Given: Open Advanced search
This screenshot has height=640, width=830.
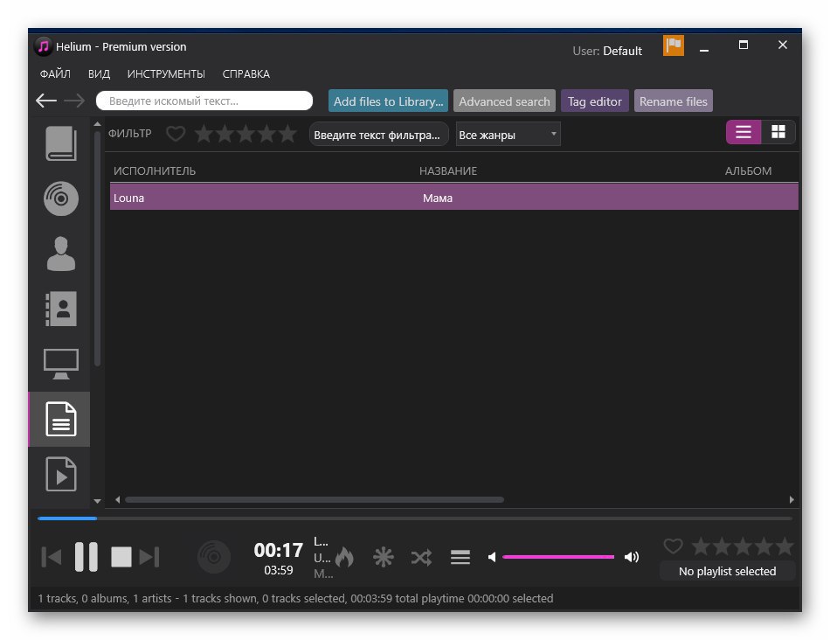Looking at the screenshot, I should 504,101.
